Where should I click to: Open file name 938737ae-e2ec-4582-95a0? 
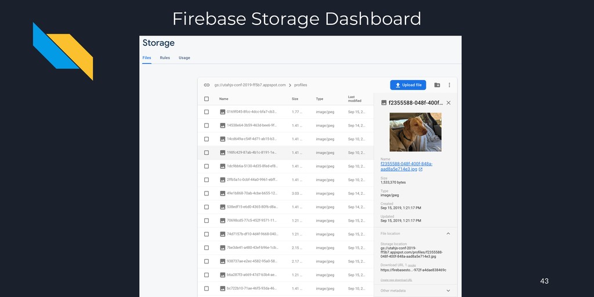point(252,262)
